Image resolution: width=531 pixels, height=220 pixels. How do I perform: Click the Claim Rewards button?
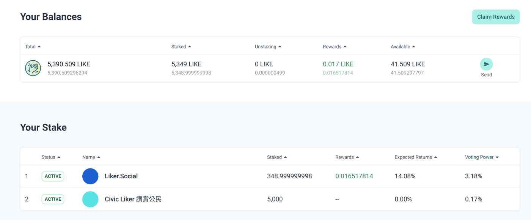pyautogui.click(x=496, y=17)
